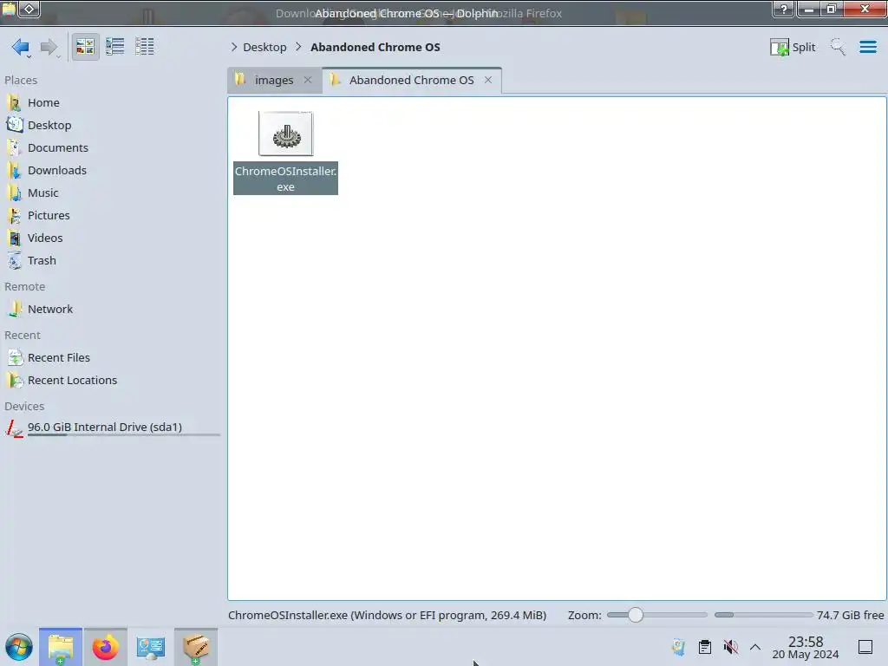Click the Trash bin icon
Viewport: 888px width, 666px height.
coord(15,261)
